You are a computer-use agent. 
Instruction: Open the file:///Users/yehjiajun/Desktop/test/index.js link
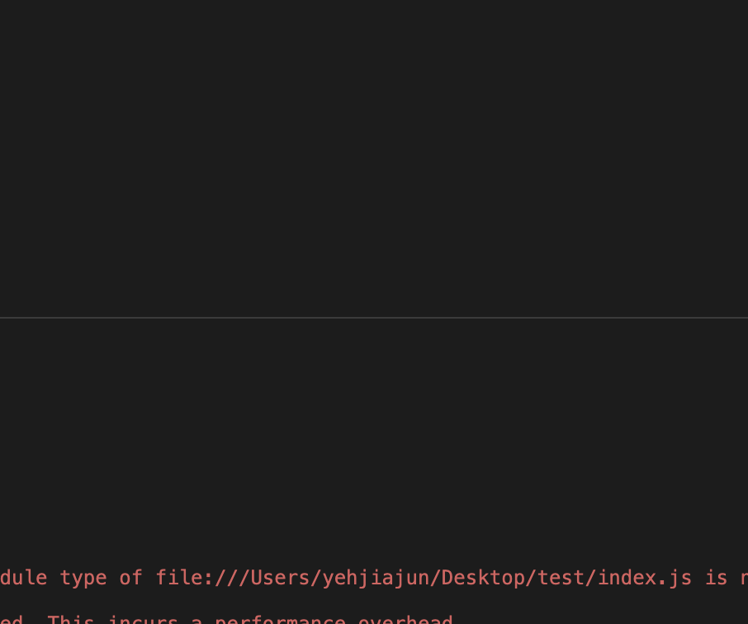[424, 578]
